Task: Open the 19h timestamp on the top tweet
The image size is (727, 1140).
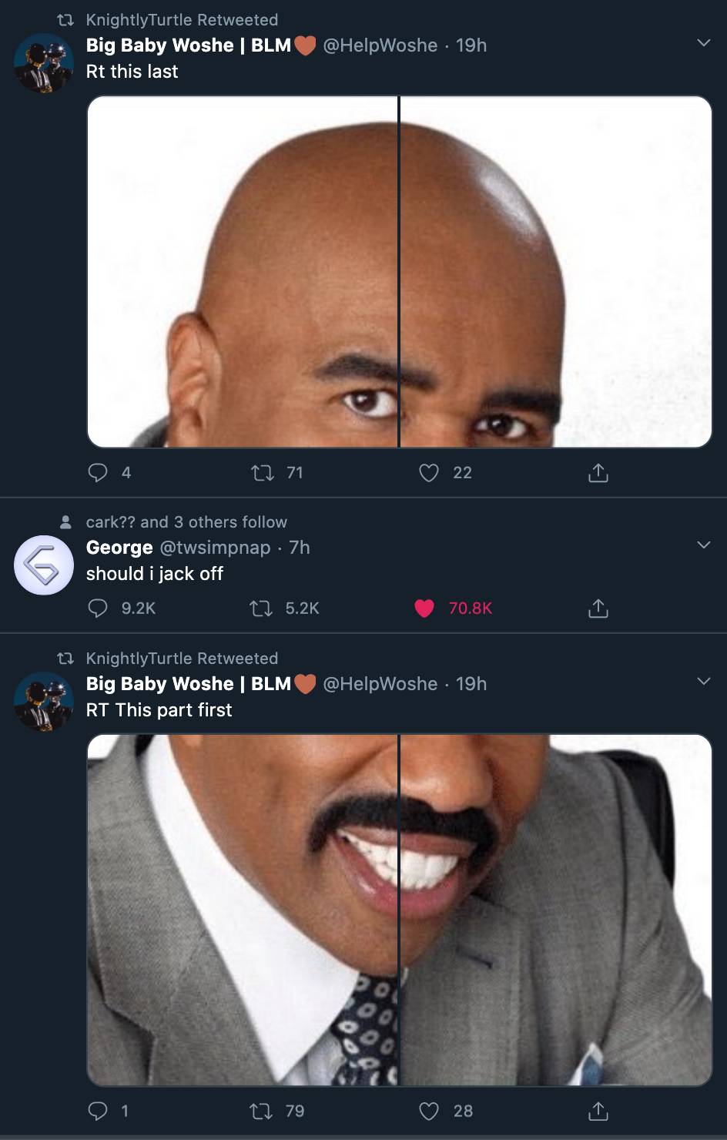Action: [468, 45]
